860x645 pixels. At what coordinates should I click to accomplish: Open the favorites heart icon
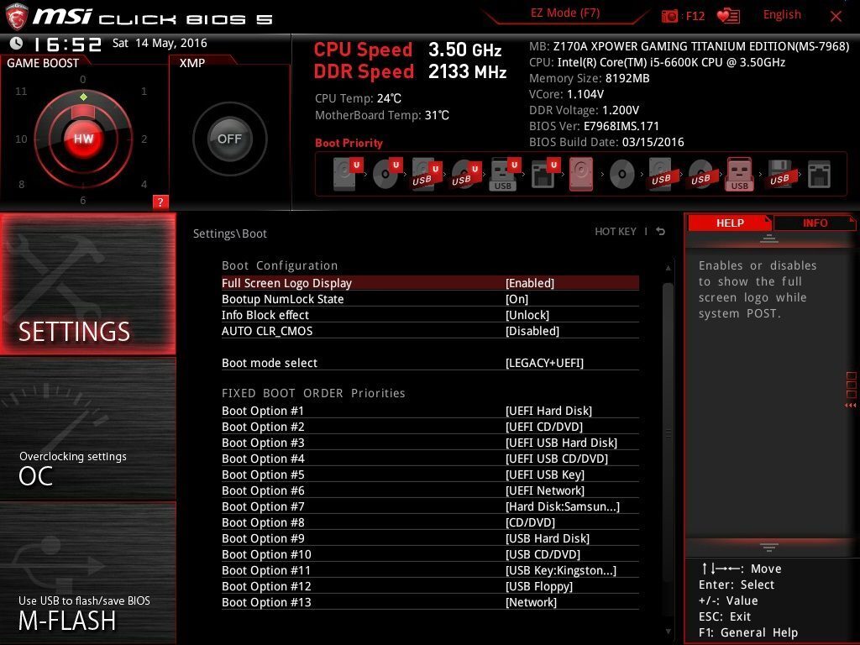[x=728, y=16]
